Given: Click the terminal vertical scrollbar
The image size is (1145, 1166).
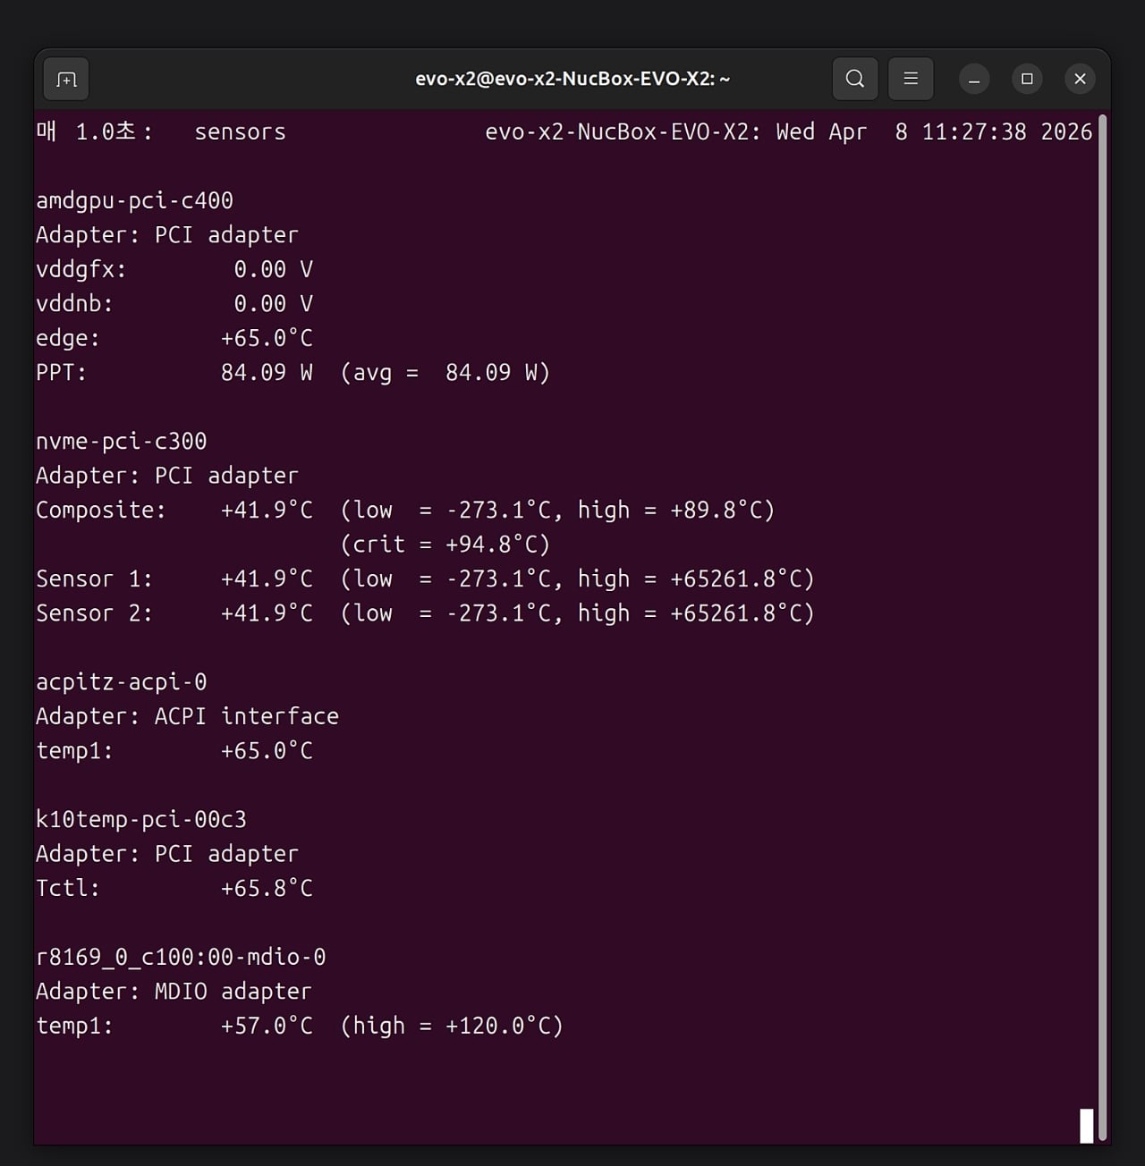Looking at the screenshot, I should (1103, 626).
